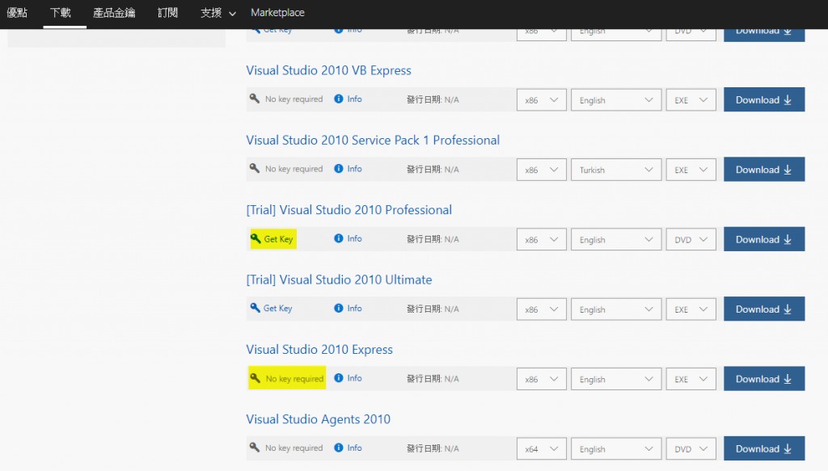
Task: Open DVD format dropdown for Trial VS 2010 Professional
Action: point(691,239)
